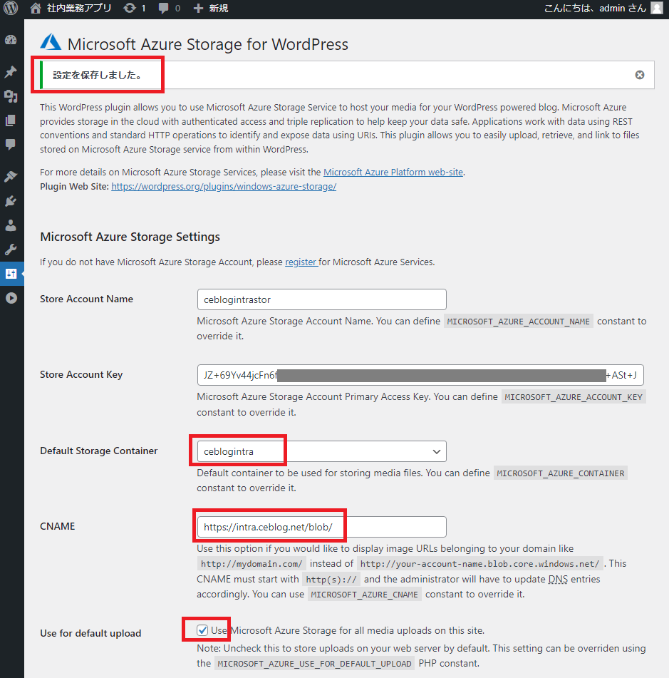Open the wordpress.org plugin site link
The height and width of the screenshot is (678, 669).
tap(224, 186)
